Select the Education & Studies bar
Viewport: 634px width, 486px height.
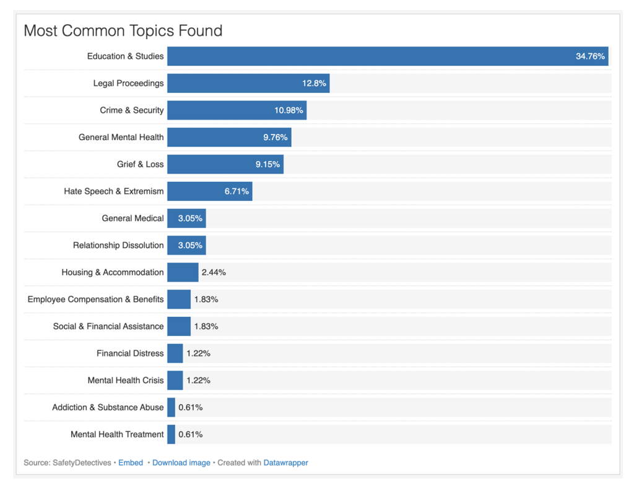pos(388,56)
